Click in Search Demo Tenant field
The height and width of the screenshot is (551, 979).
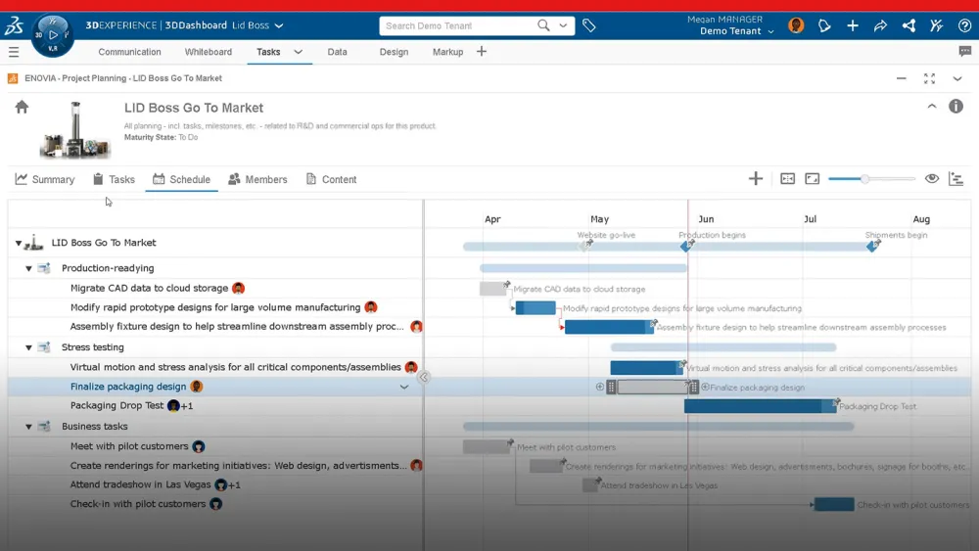pyautogui.click(x=459, y=25)
